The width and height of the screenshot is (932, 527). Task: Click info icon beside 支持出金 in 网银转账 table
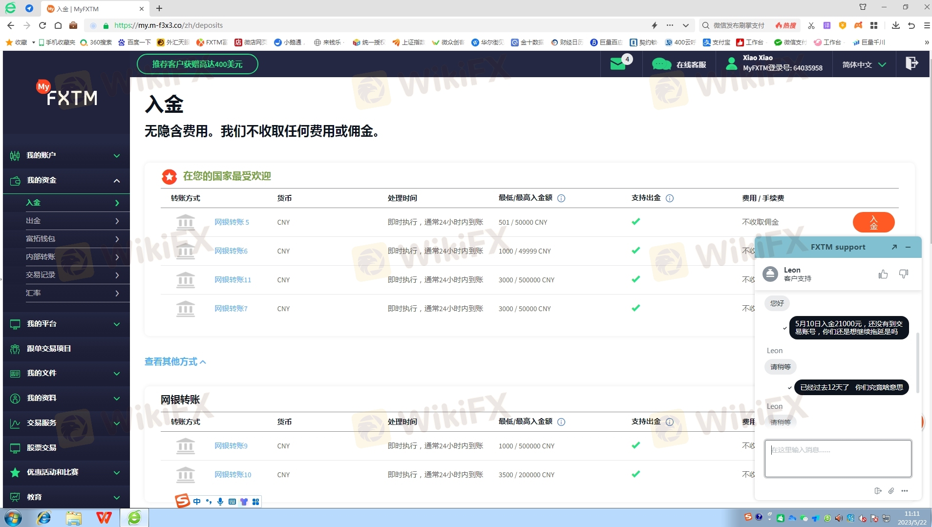click(670, 422)
